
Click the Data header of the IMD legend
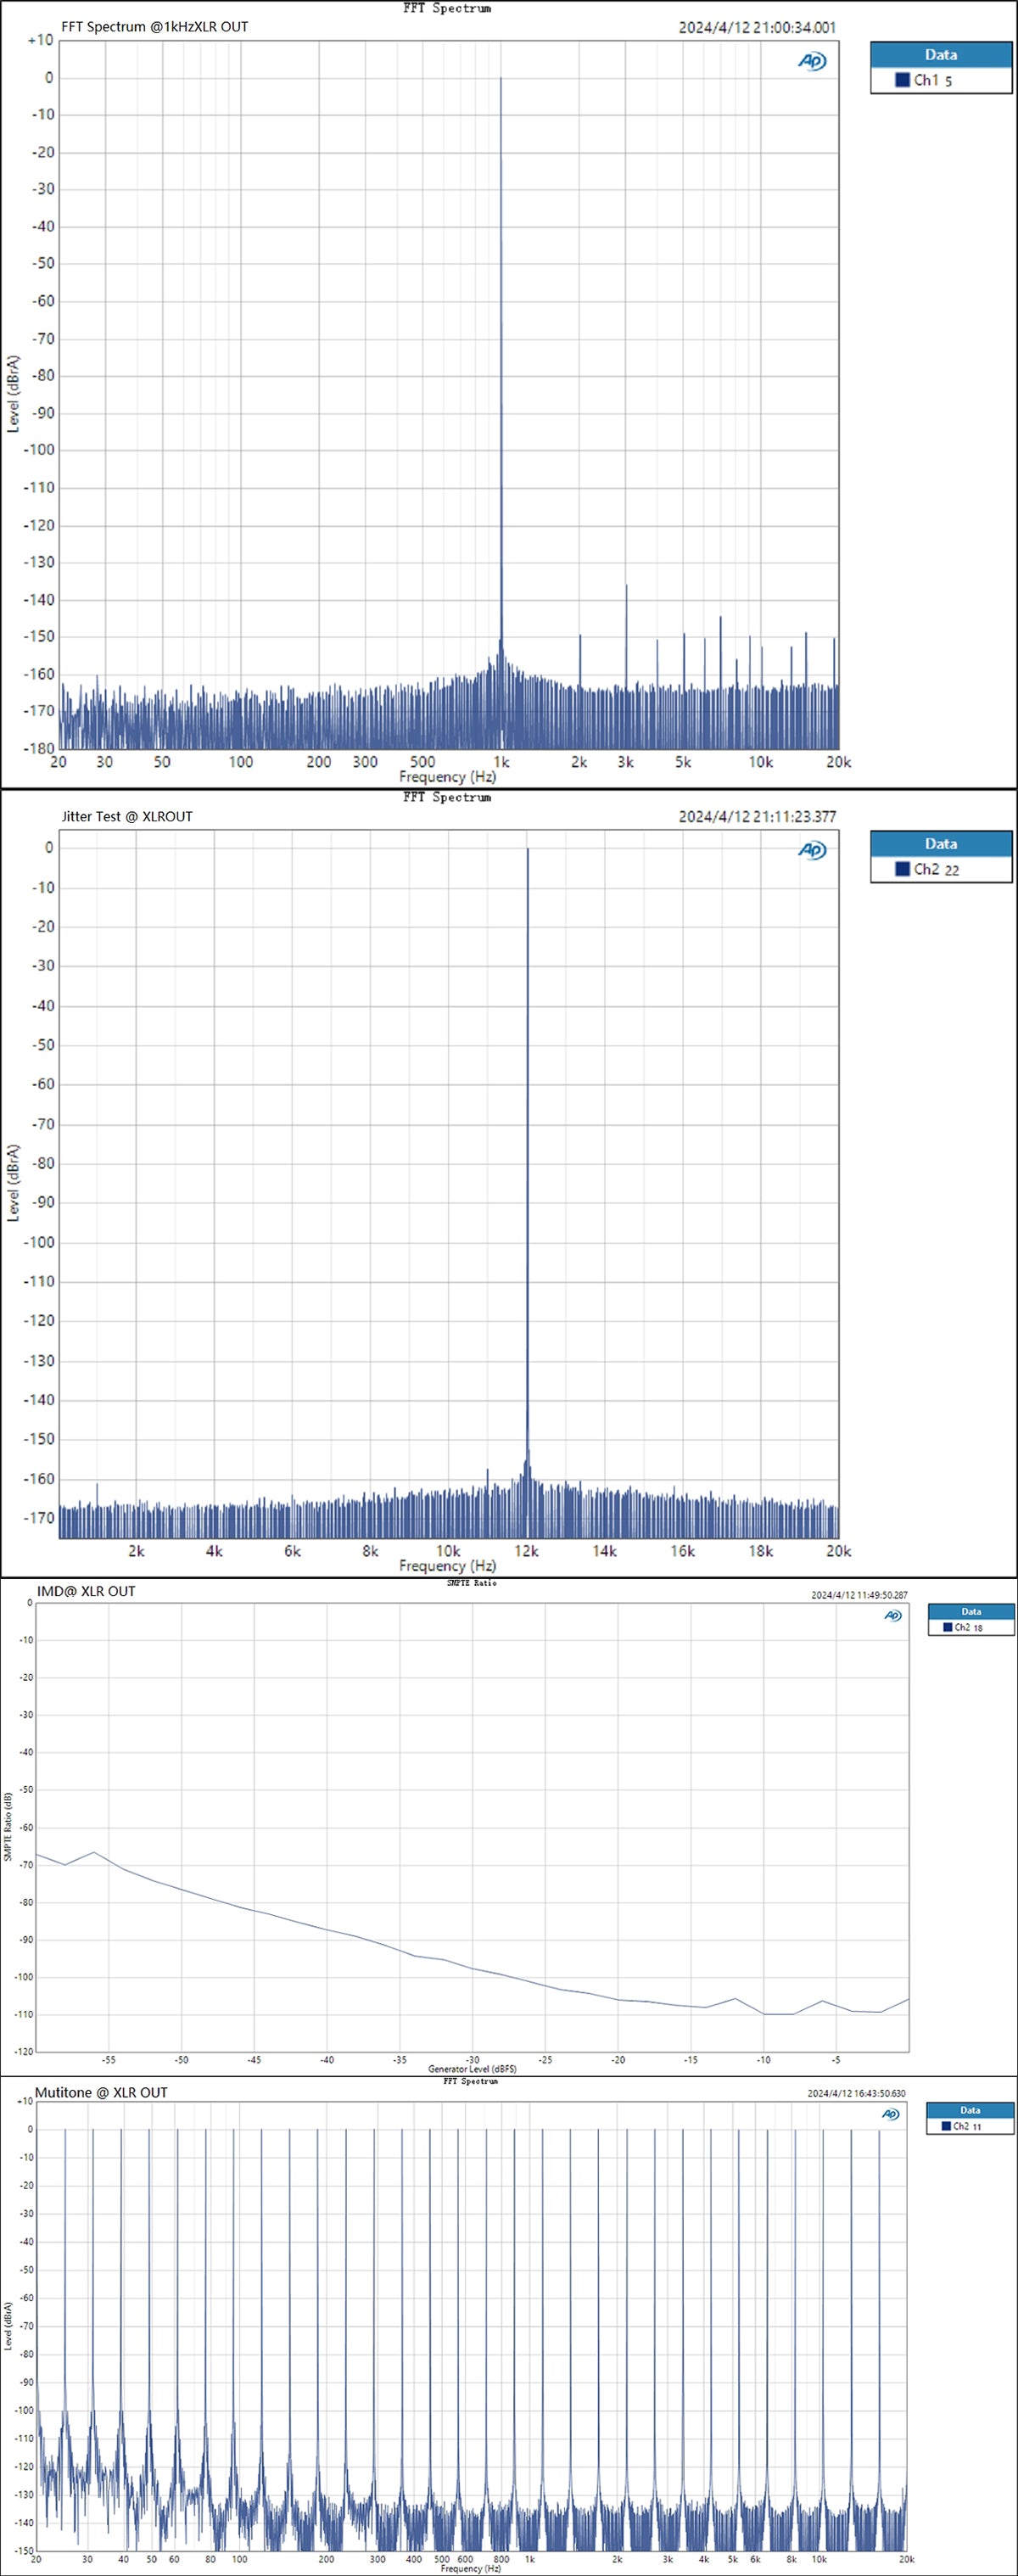[970, 1611]
